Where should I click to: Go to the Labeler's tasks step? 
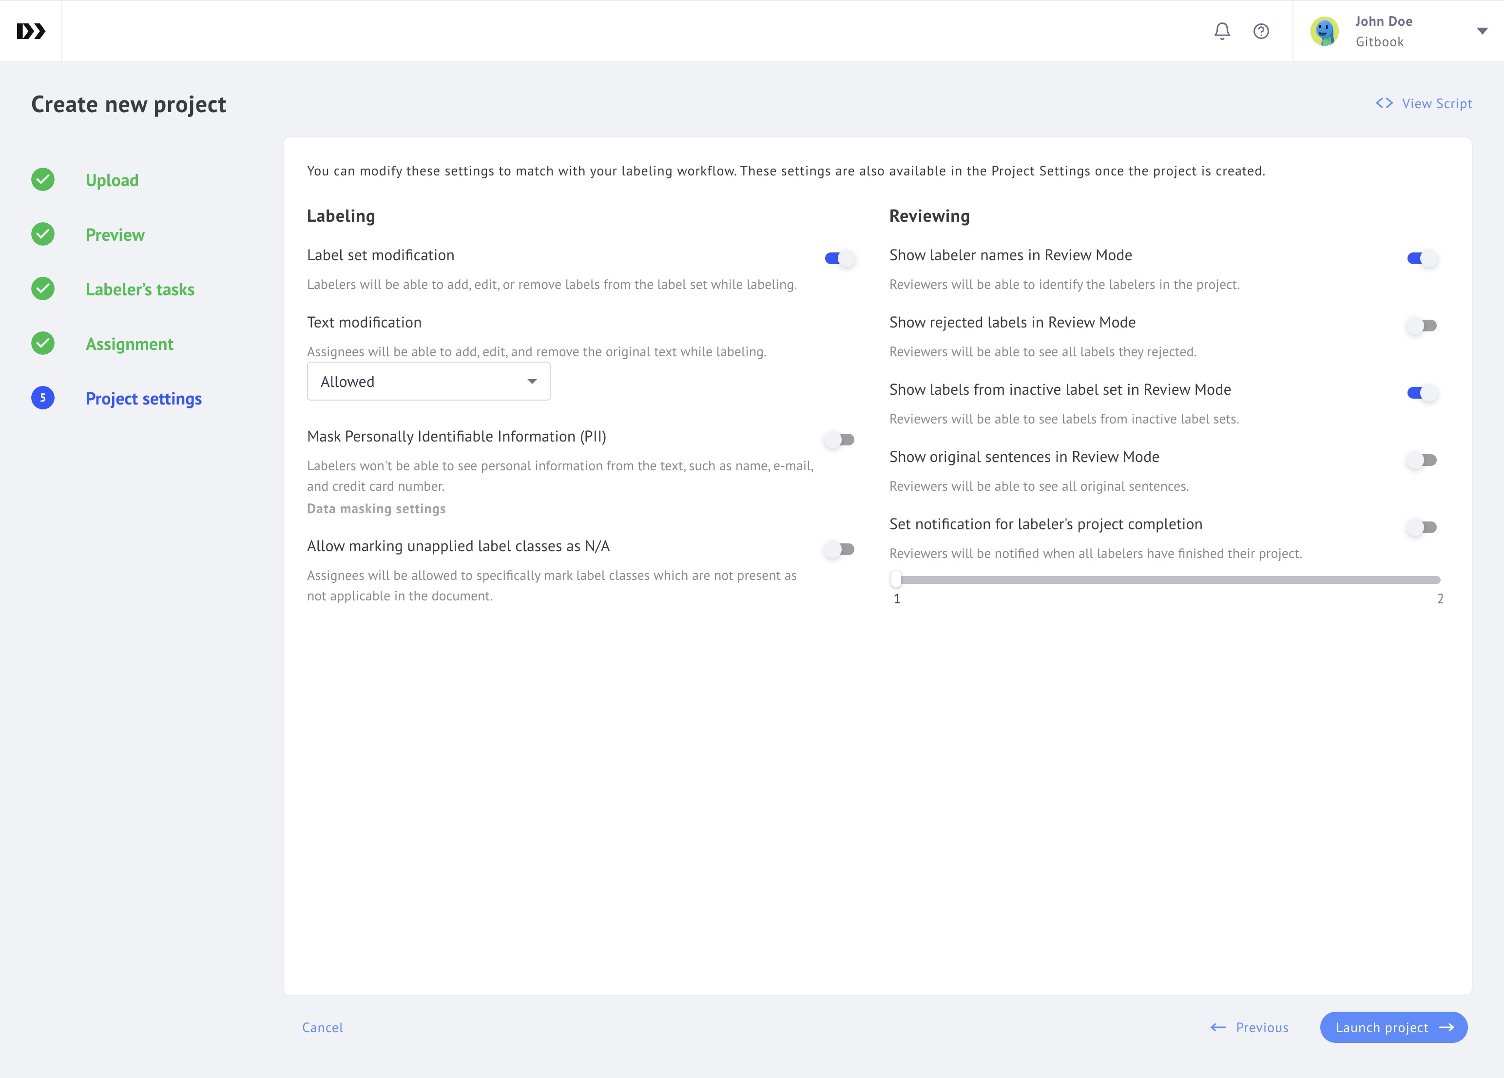[x=140, y=289]
